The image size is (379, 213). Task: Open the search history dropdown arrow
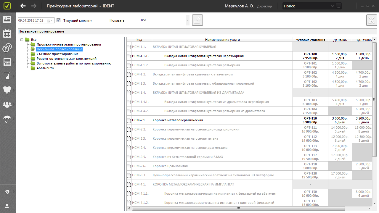pos(332,6)
